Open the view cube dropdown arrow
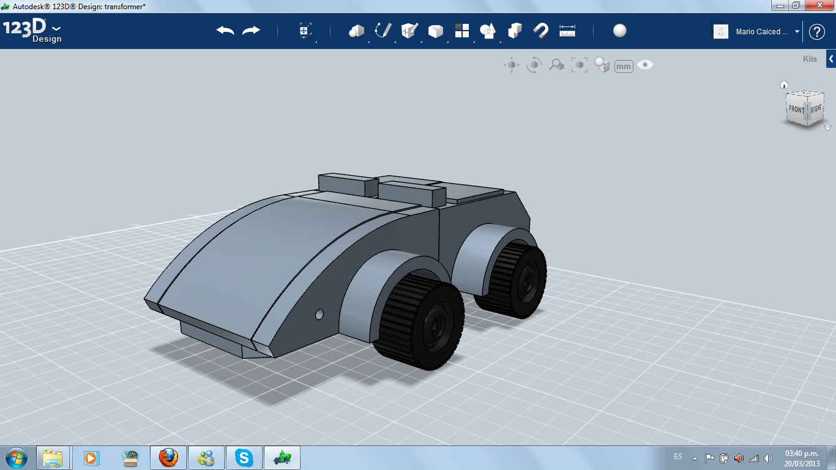 [827, 128]
